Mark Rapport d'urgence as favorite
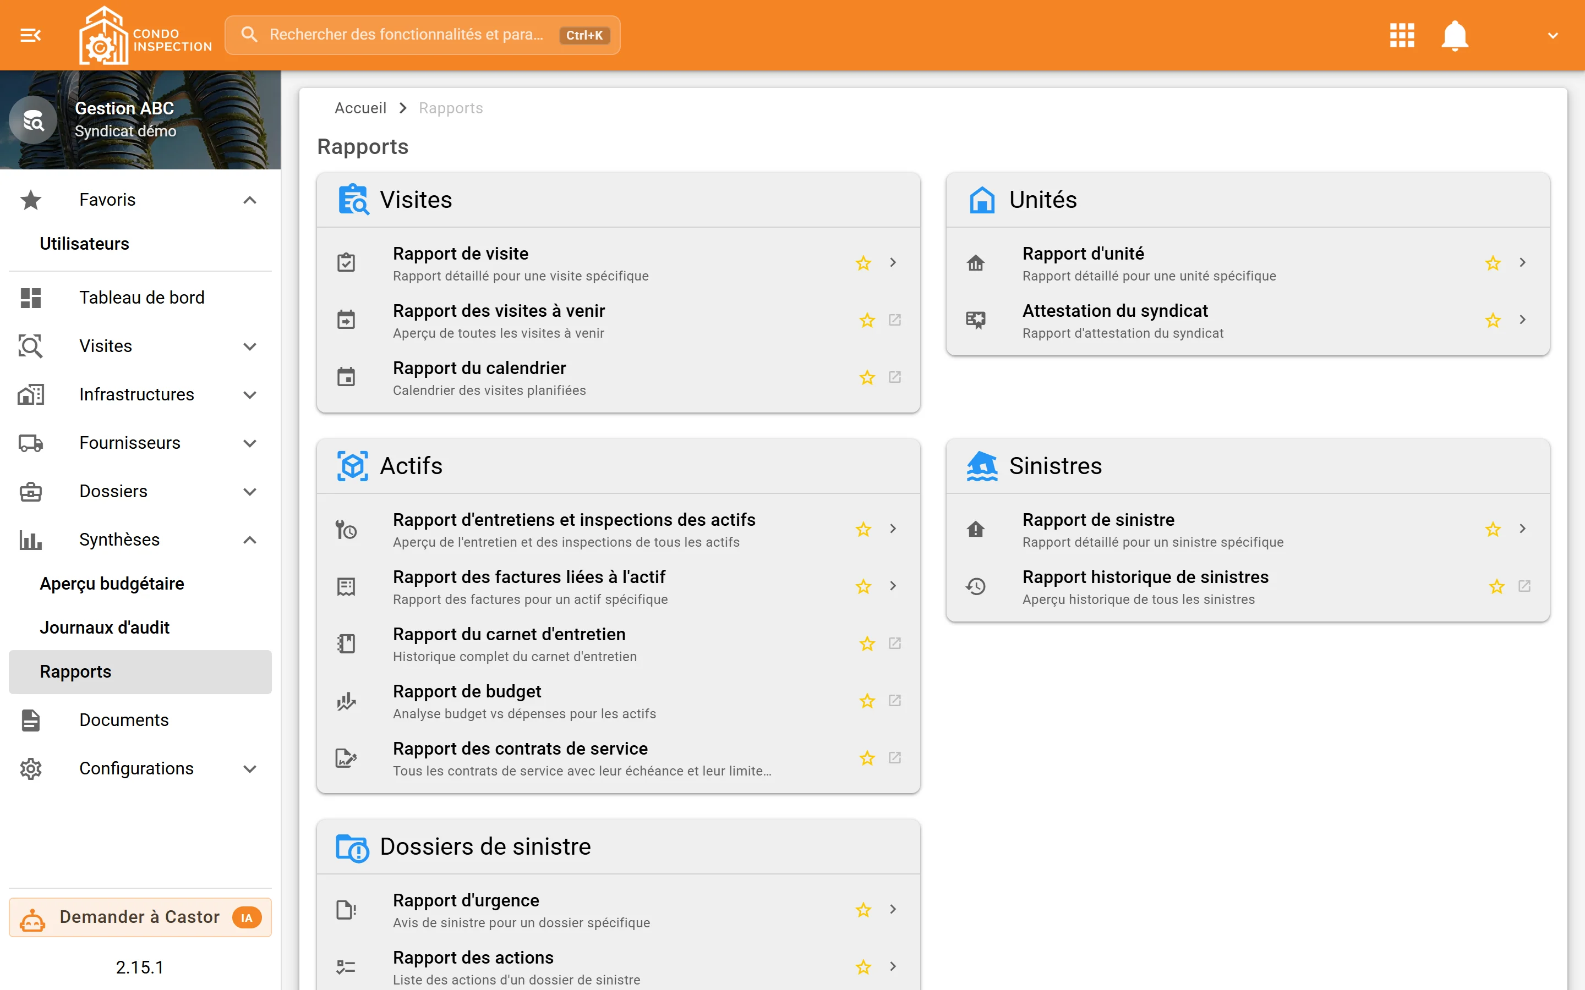Screen dimensions: 1585x990 pos(863,910)
